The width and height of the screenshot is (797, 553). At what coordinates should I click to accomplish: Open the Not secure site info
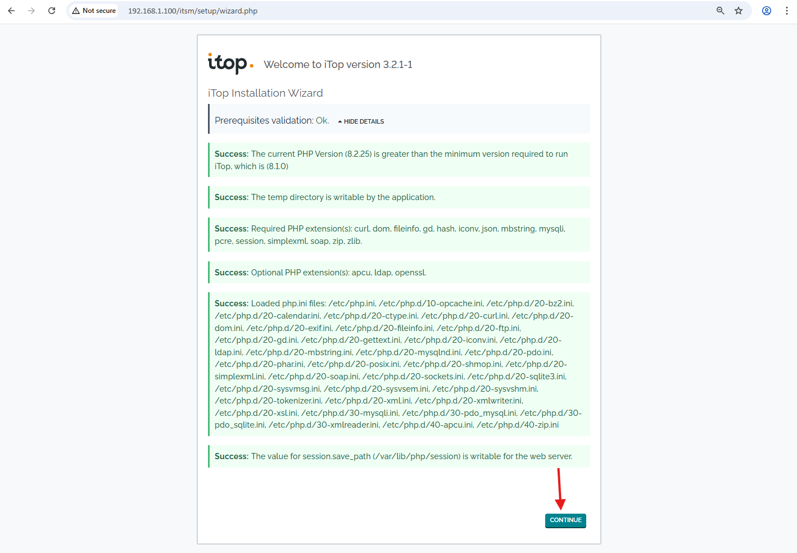pos(94,11)
